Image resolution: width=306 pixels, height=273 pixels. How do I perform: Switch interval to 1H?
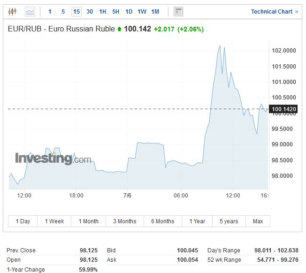[x=103, y=11]
